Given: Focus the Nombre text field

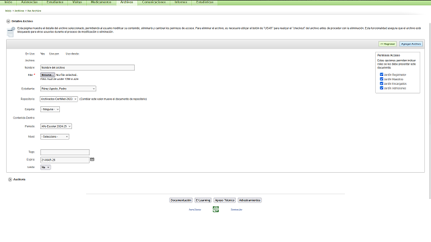Looking at the screenshot, I should tap(88, 67).
